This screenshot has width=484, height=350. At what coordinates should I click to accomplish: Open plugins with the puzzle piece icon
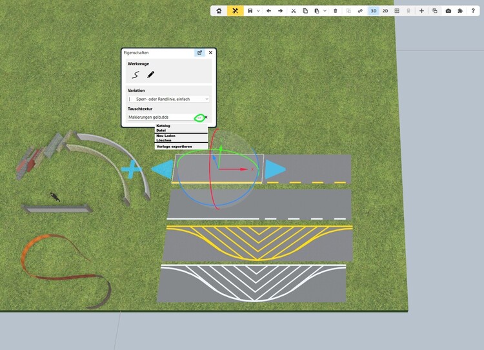pyautogui.click(x=460, y=11)
